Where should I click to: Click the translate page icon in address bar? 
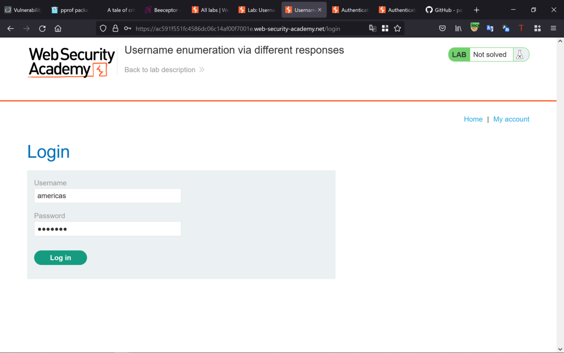373,29
